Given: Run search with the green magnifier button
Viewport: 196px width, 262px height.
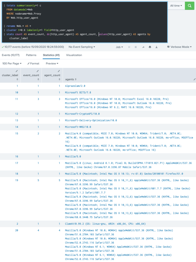Looking at the screenshot, I should (189, 6).
